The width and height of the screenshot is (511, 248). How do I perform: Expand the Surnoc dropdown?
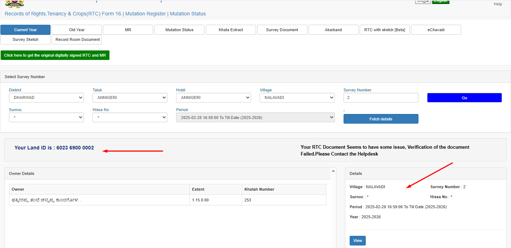46,117
